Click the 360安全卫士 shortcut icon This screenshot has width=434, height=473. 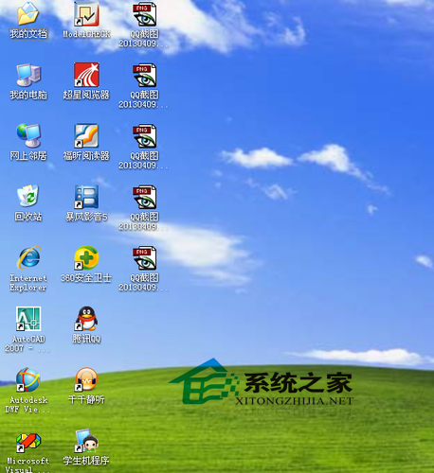point(86,257)
